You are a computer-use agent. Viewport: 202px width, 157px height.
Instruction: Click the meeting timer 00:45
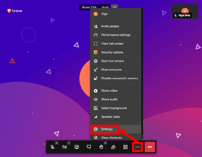(105, 7)
